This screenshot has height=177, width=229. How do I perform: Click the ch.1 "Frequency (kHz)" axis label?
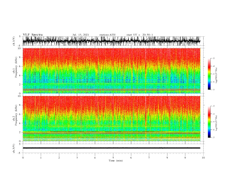coord(16,67)
